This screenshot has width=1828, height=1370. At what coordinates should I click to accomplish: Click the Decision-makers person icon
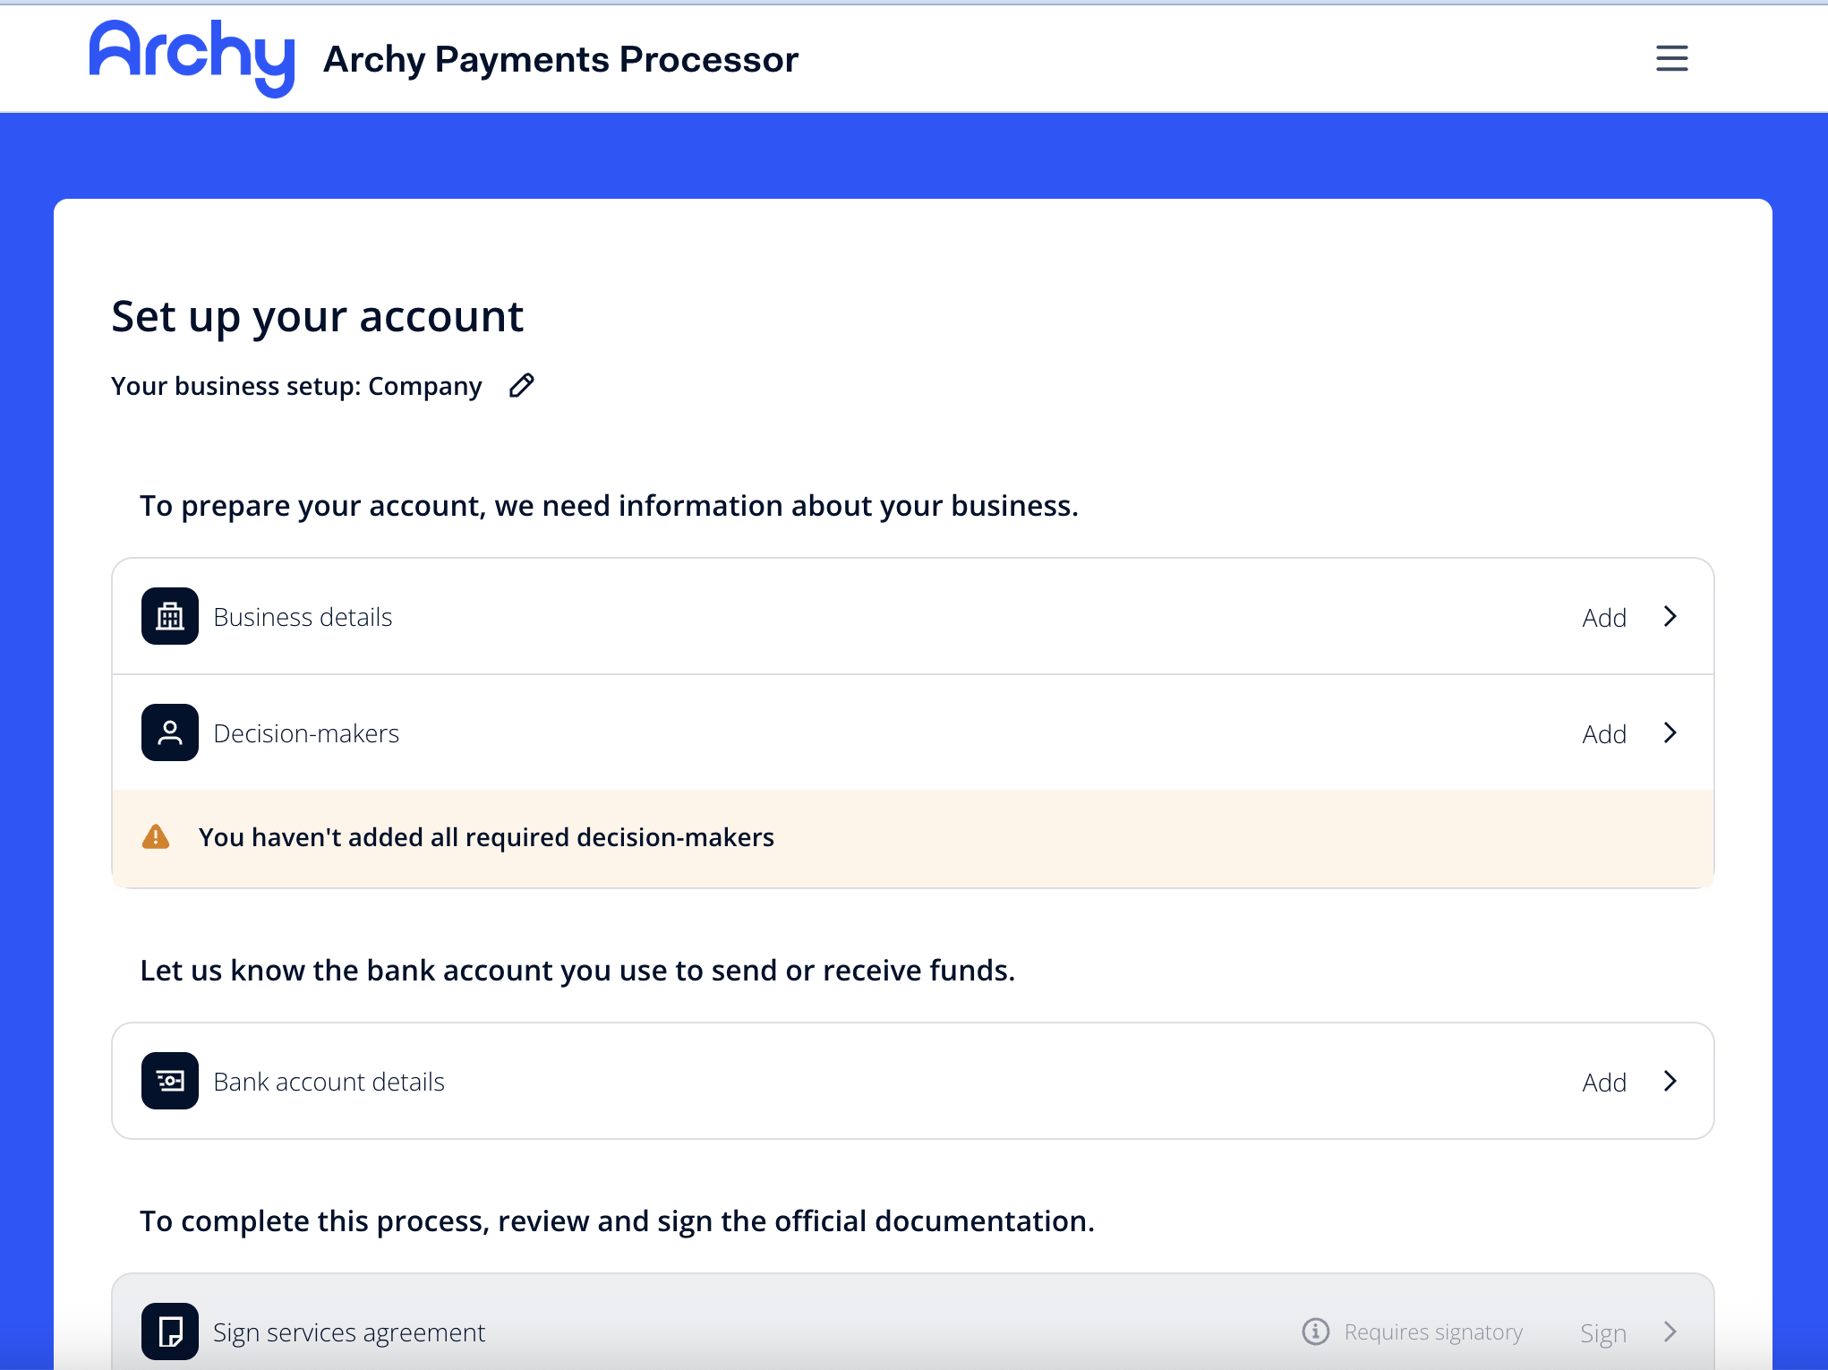coord(170,732)
